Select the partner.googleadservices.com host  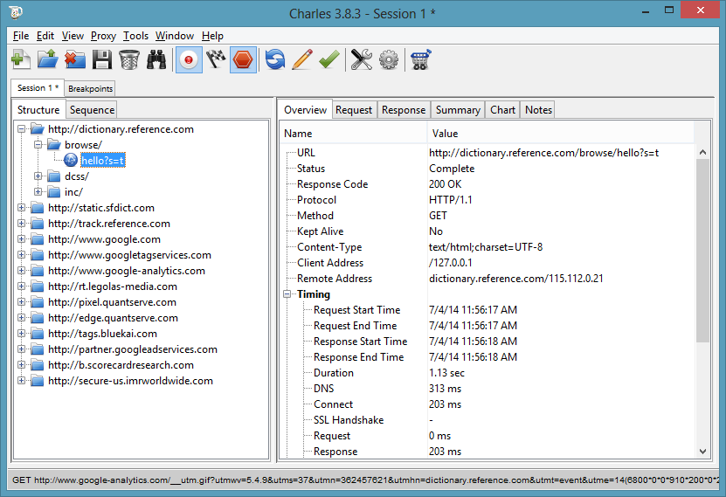[x=133, y=349]
